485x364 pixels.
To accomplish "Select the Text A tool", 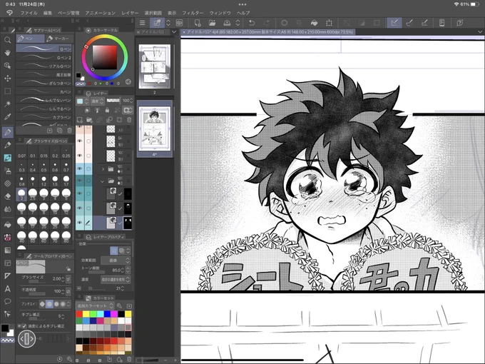I will pos(7,289).
